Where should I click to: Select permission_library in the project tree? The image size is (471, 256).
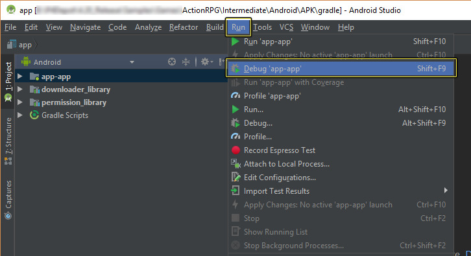coord(74,102)
